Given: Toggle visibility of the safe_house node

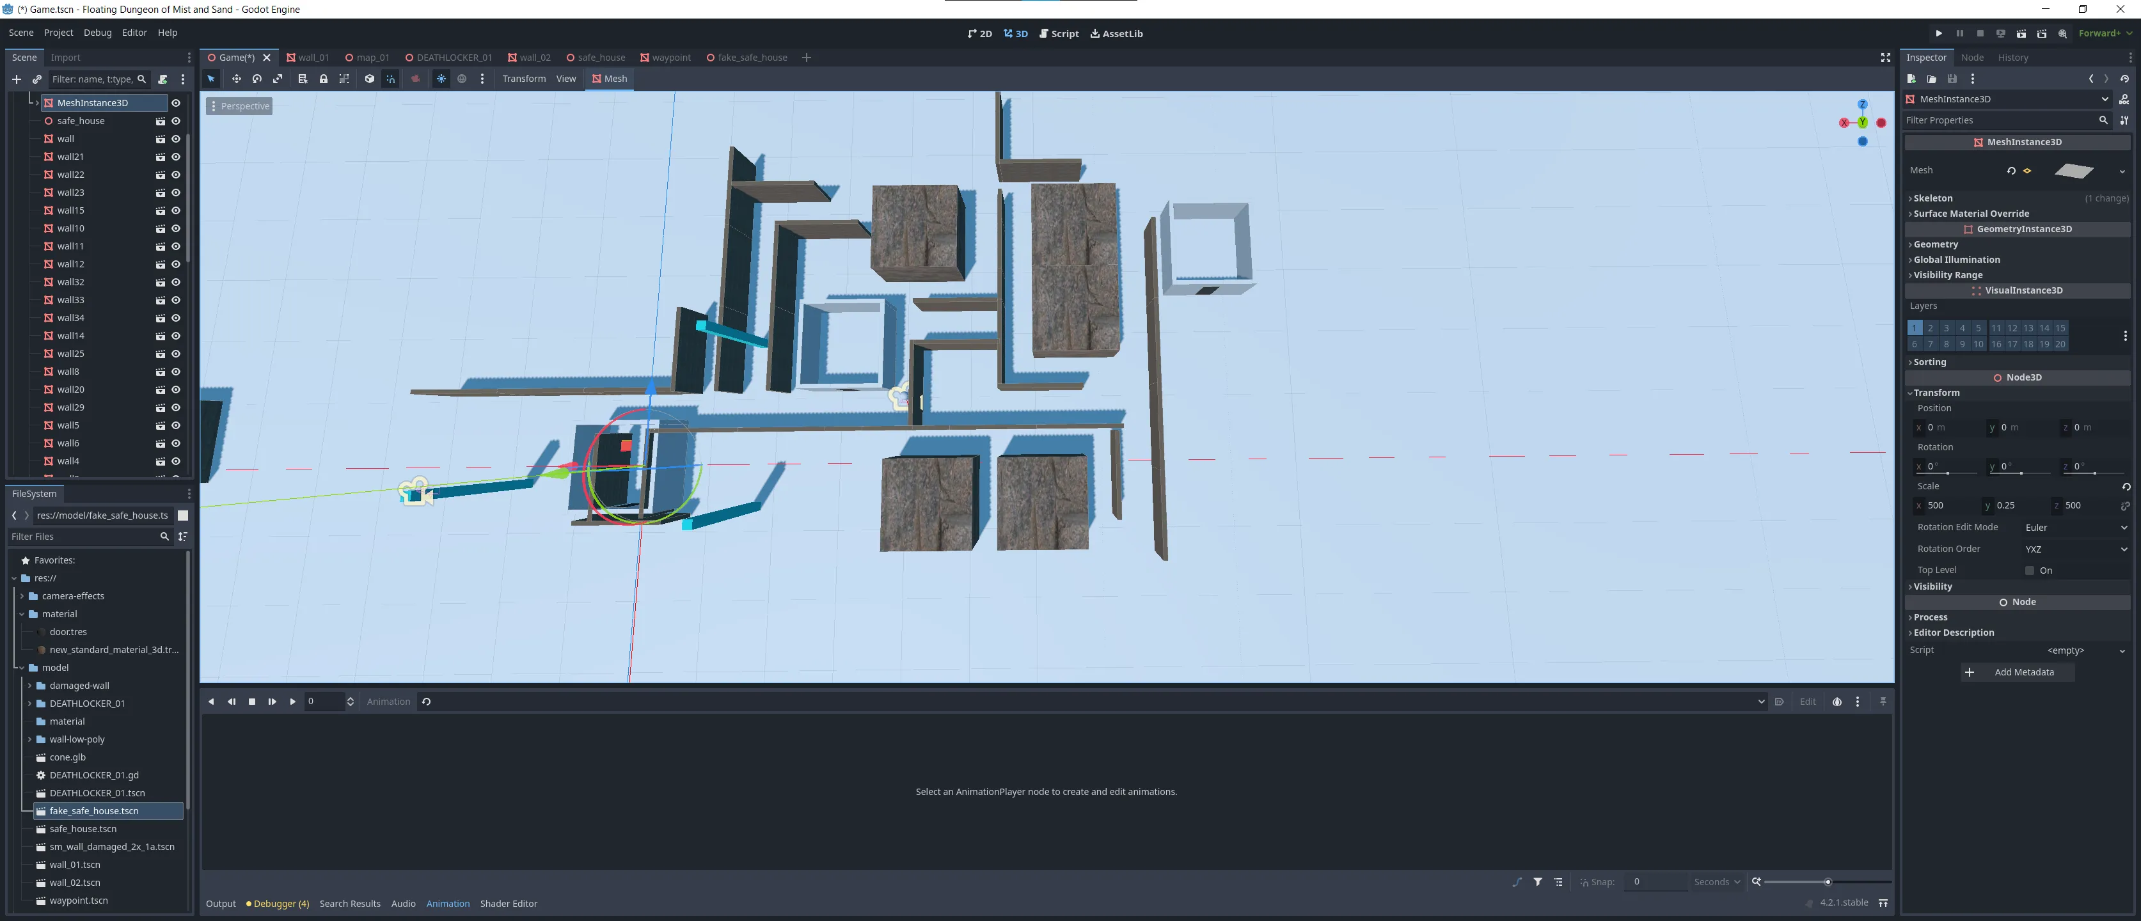Looking at the screenshot, I should pos(175,120).
